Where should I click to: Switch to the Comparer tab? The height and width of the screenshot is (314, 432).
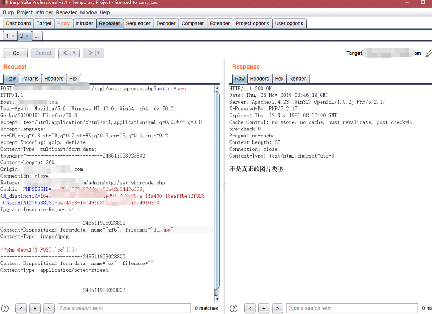[193, 24]
